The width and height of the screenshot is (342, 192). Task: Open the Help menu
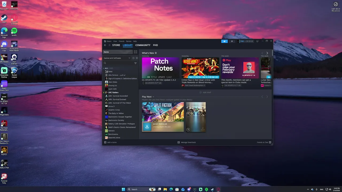point(135,41)
